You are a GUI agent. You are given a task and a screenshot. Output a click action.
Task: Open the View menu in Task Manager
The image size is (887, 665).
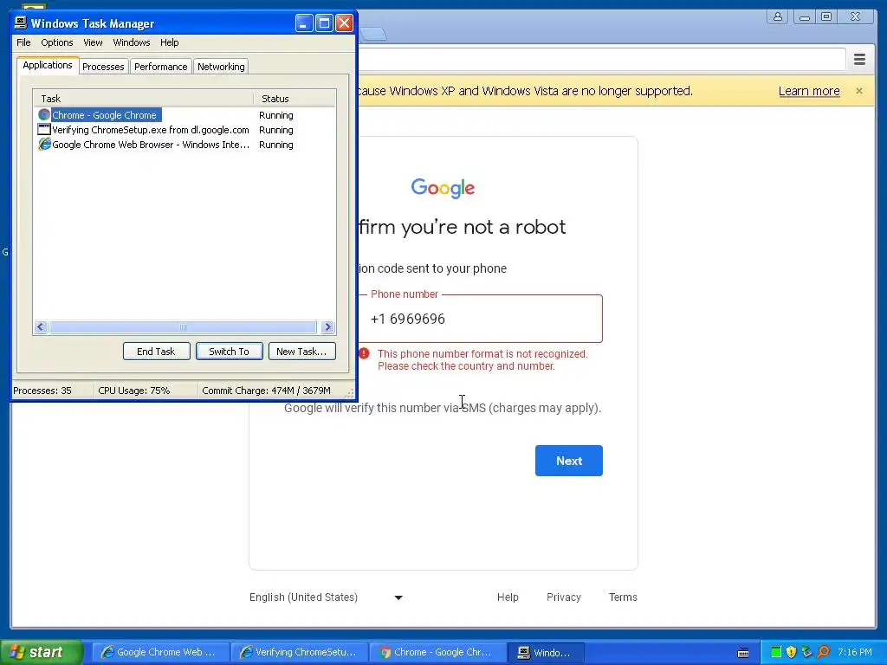pyautogui.click(x=93, y=42)
